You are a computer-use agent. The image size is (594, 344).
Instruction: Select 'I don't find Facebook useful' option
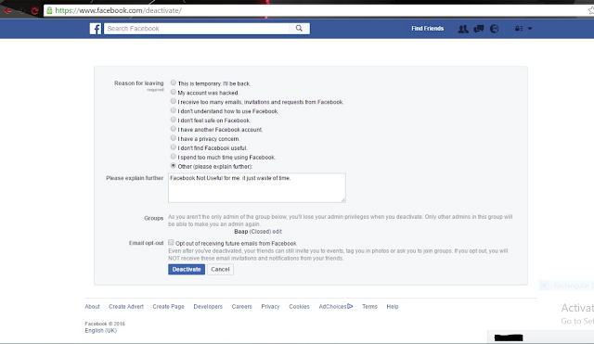pos(174,147)
